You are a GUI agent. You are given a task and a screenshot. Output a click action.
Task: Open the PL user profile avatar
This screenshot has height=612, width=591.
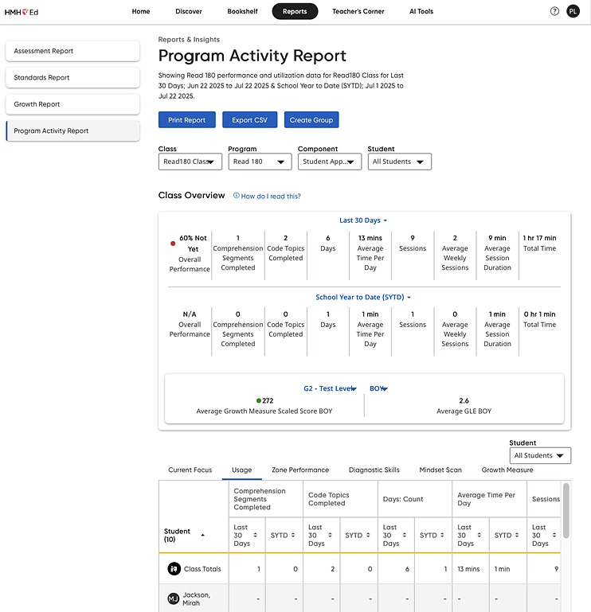[573, 11]
